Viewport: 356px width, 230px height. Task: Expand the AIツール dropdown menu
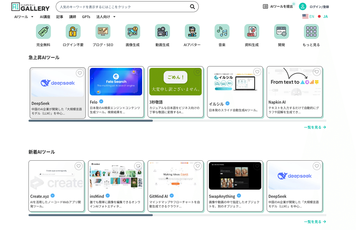tap(23, 17)
